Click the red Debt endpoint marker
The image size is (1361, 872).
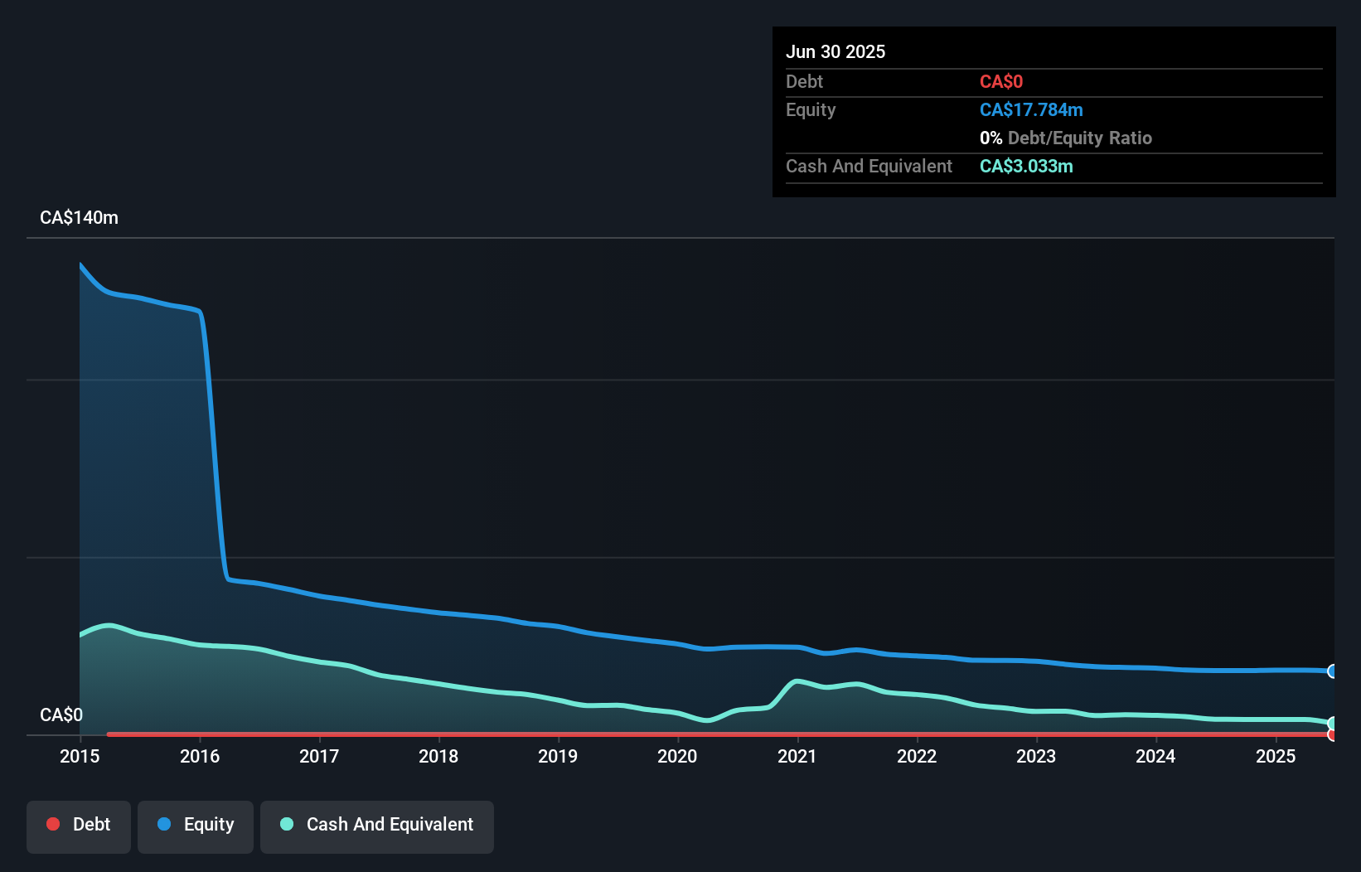(1331, 734)
